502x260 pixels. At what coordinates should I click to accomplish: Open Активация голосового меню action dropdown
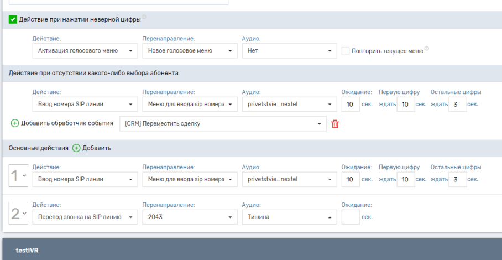point(85,51)
